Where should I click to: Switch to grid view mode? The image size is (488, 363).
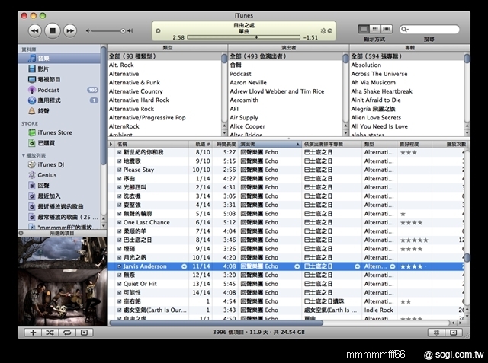tap(375, 29)
